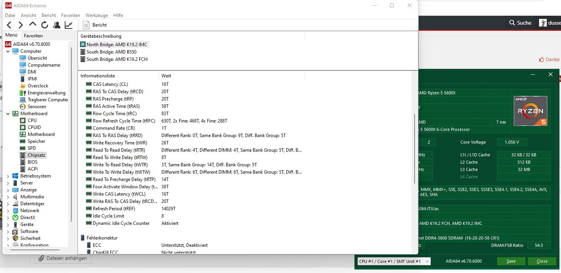Collapse the Motherboard tree node
Image resolution: width=561 pixels, height=273 pixels.
coord(8,114)
